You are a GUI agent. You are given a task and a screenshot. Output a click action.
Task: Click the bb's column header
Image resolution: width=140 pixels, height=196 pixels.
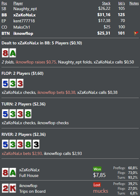pos(122,3)
